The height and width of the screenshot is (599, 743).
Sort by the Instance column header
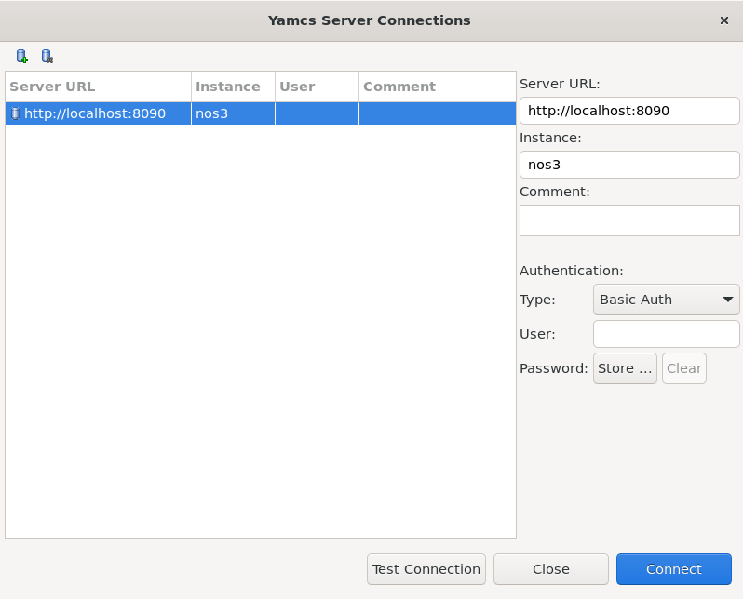(x=233, y=87)
